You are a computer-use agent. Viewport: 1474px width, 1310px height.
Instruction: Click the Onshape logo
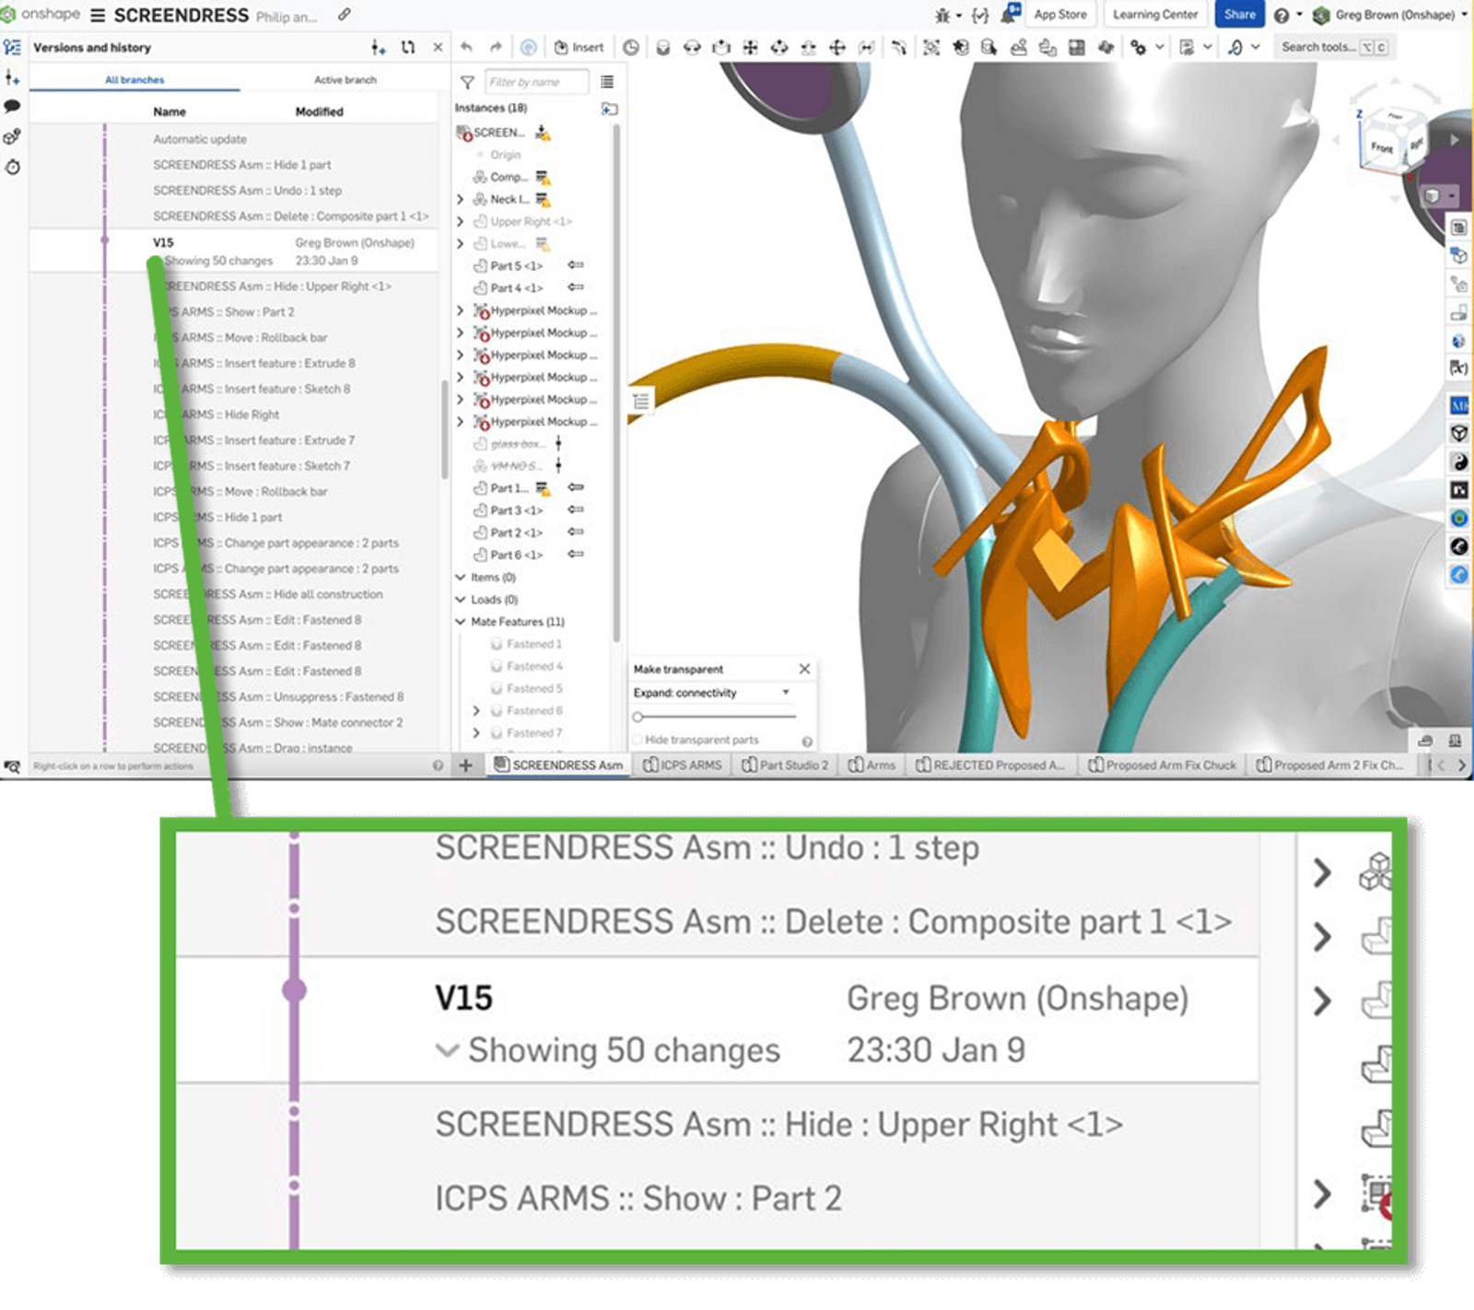pos(9,15)
